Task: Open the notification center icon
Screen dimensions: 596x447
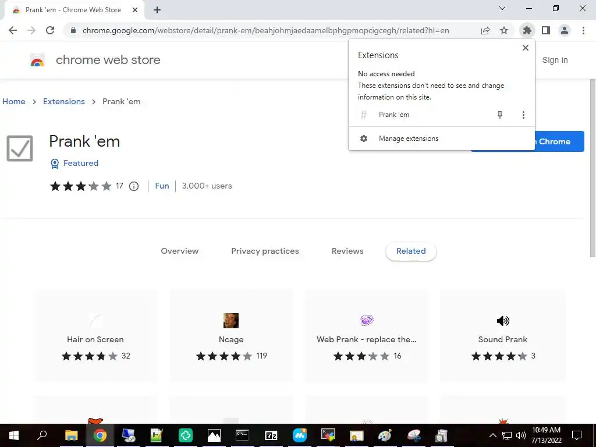Action: [x=577, y=435]
